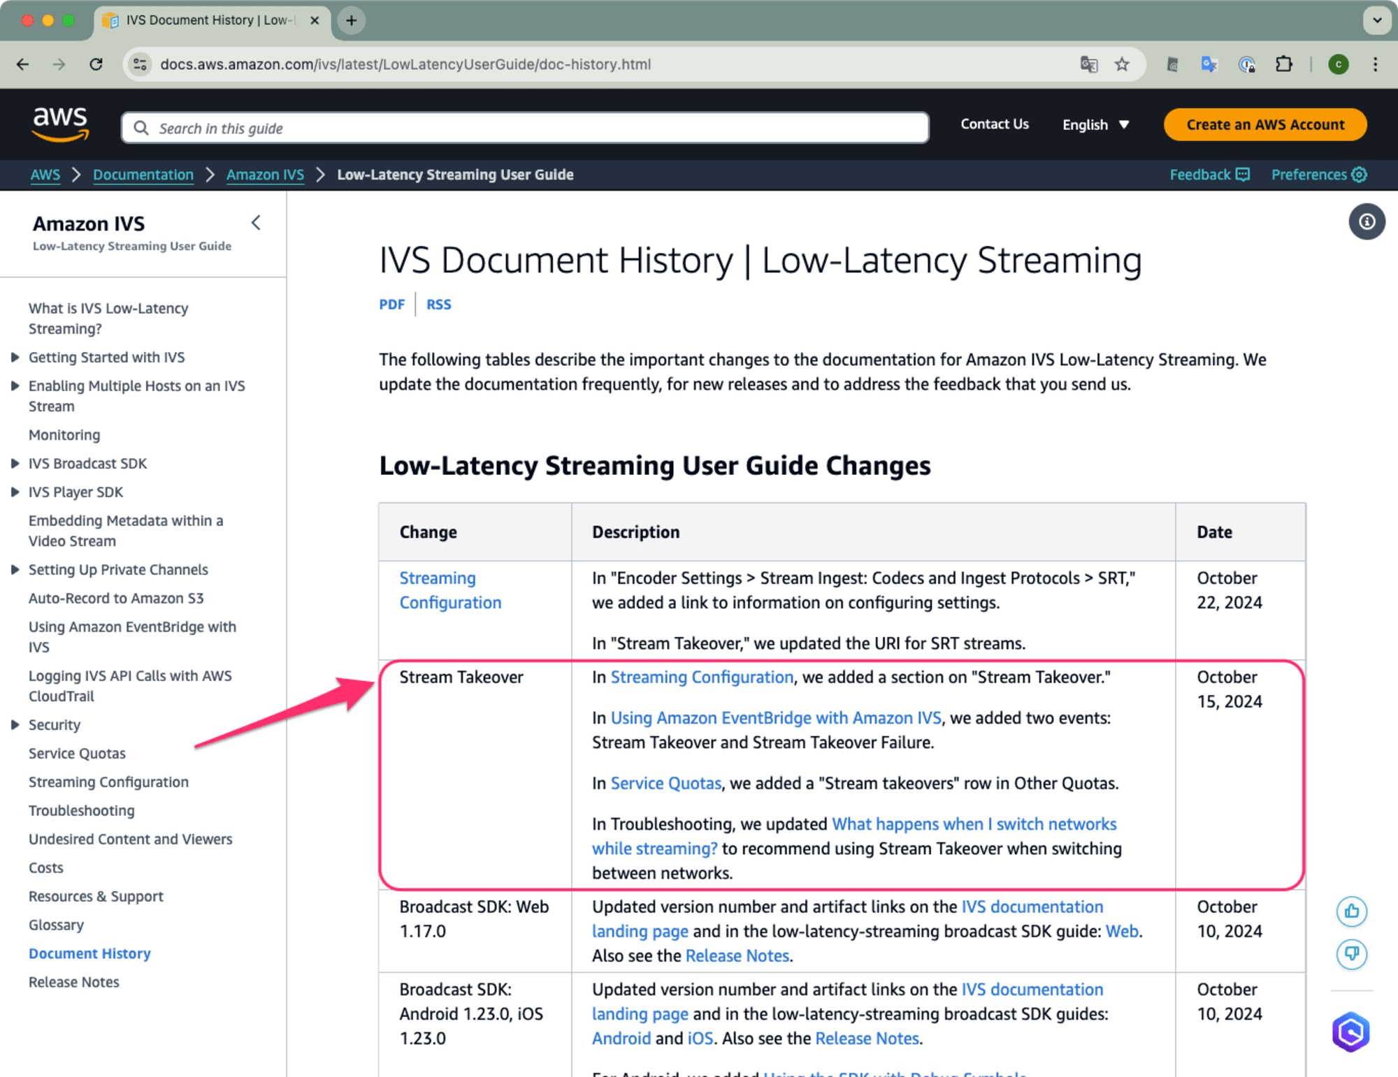Open the page info circle icon
This screenshot has height=1077, width=1398.
[x=1367, y=222]
